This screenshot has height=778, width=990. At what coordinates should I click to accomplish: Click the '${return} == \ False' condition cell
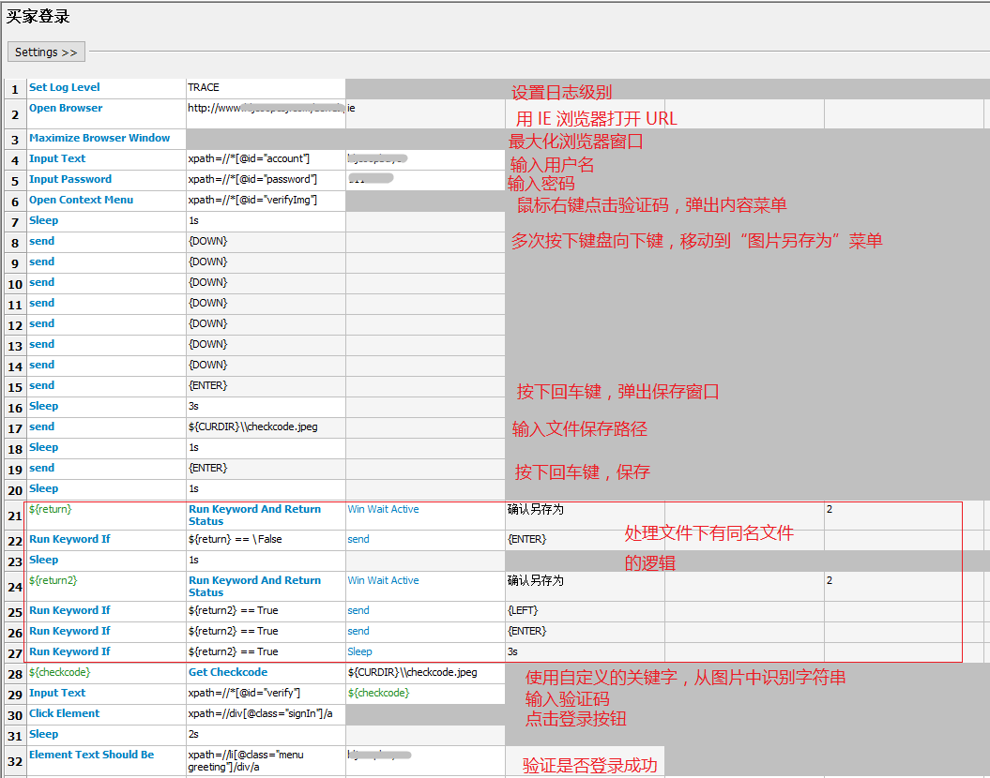266,540
